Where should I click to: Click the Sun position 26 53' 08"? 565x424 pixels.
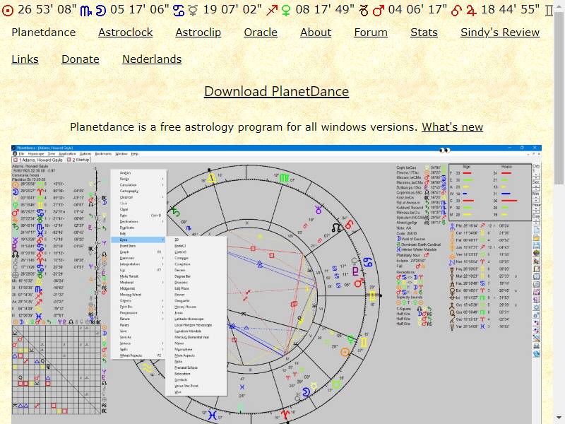(47, 9)
